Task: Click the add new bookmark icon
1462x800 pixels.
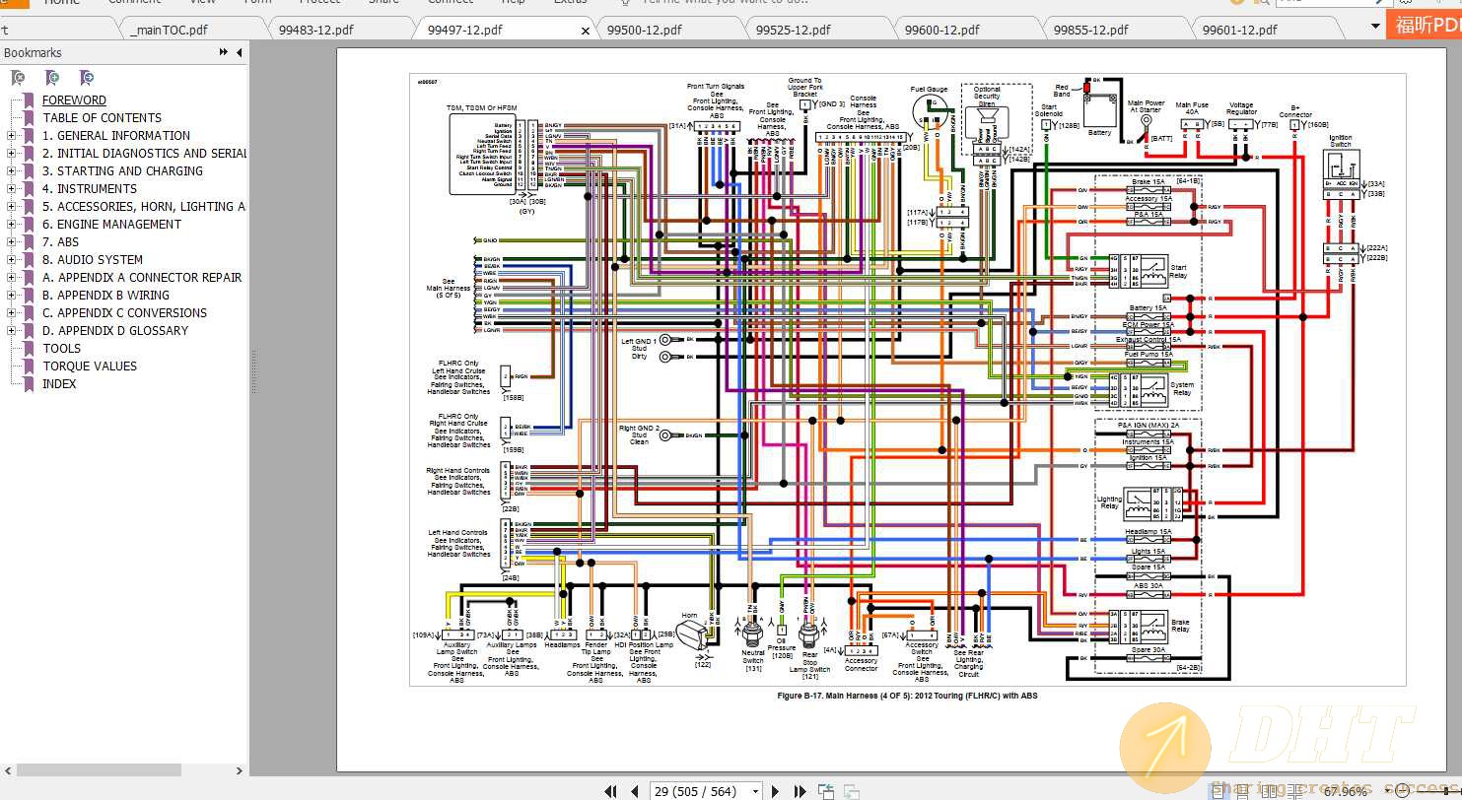Action: pos(52,77)
